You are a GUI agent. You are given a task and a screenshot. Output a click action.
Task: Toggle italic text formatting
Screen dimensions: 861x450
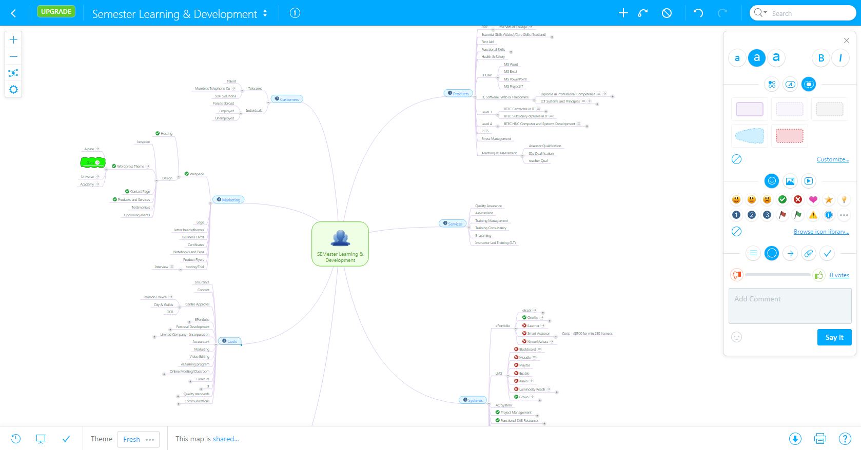tap(840, 58)
